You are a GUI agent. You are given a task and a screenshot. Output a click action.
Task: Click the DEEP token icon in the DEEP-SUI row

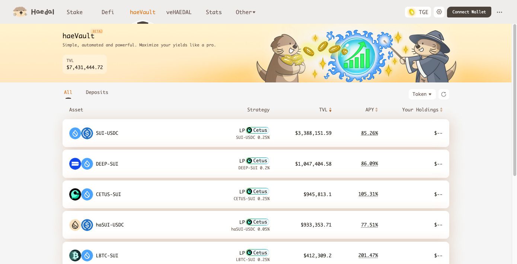click(75, 164)
